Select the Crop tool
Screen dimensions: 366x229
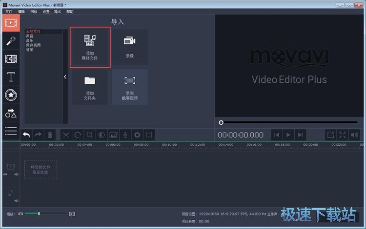click(x=90, y=135)
